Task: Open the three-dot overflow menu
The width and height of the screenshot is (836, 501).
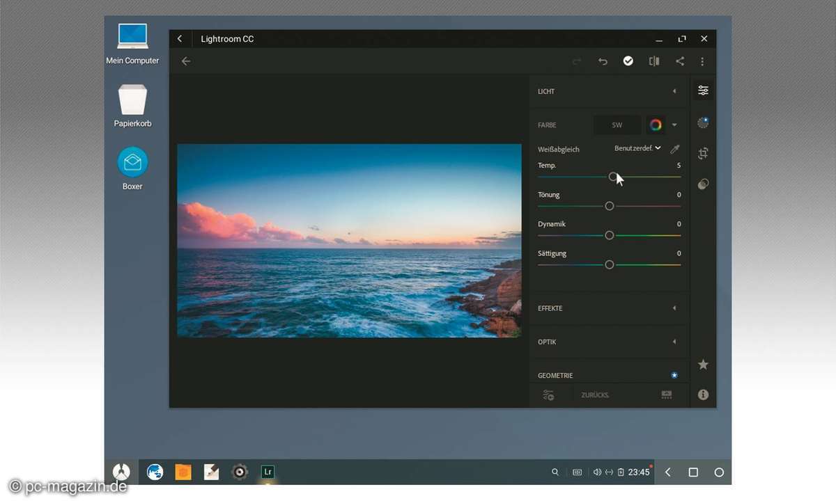Action: point(702,61)
